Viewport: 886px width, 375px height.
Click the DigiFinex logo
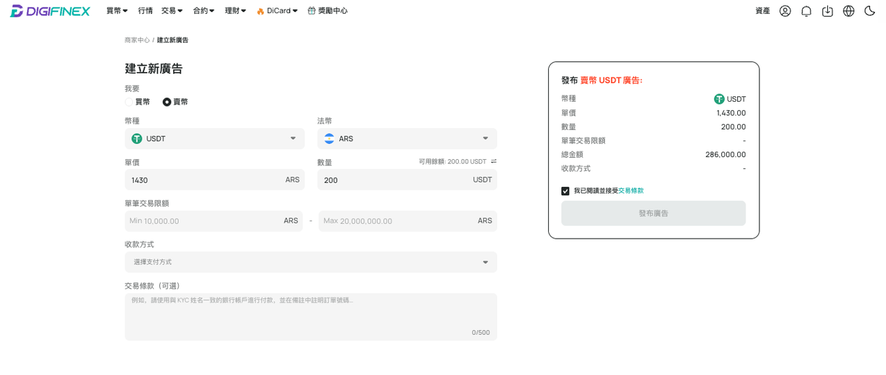(50, 11)
